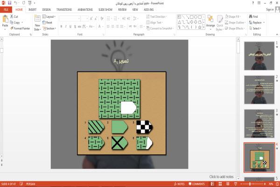Click the zoom slider handle
Screen dimensions: 280x187
pos(250,184)
